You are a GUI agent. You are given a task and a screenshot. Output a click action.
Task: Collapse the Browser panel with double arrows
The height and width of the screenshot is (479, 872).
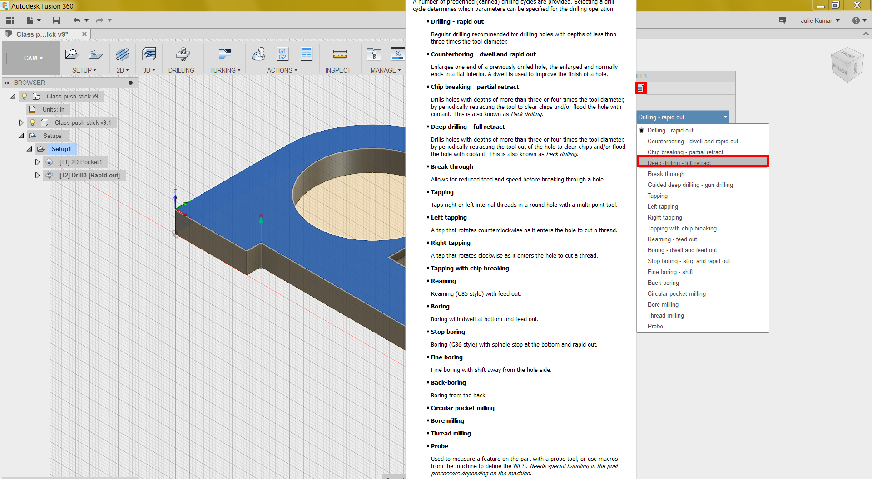point(6,83)
